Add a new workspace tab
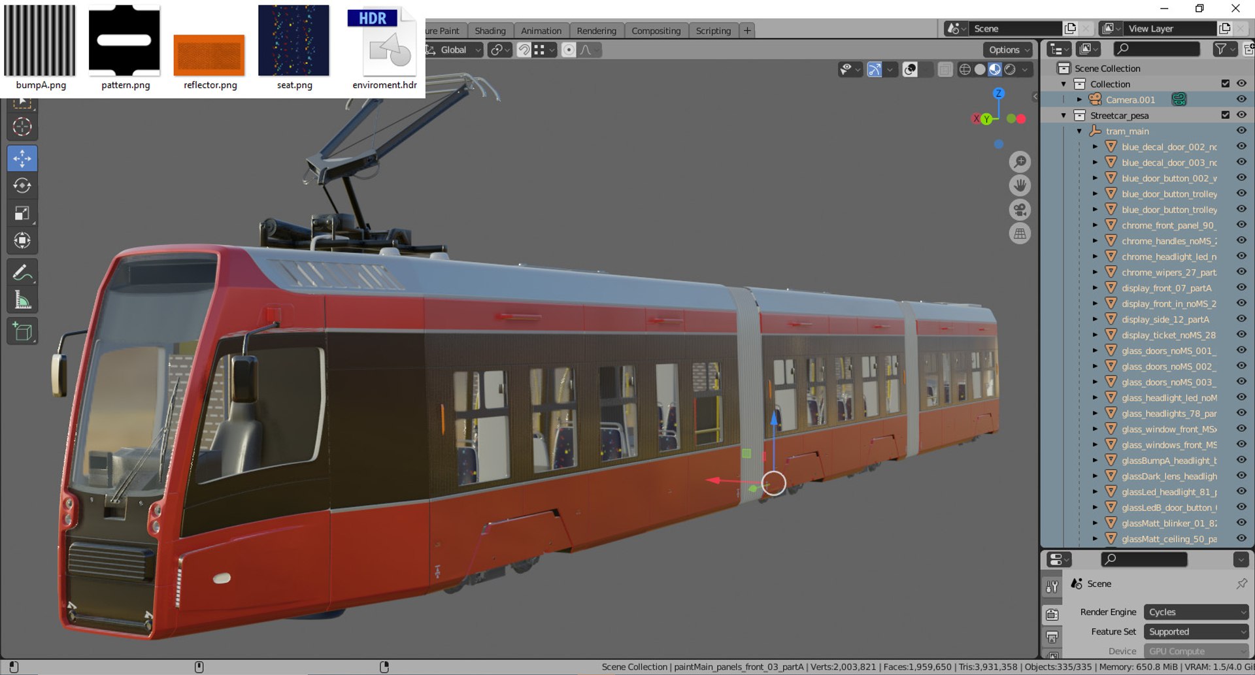The width and height of the screenshot is (1255, 675). [747, 30]
